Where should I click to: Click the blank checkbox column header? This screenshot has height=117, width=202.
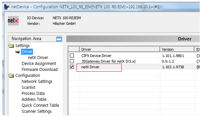(74, 49)
